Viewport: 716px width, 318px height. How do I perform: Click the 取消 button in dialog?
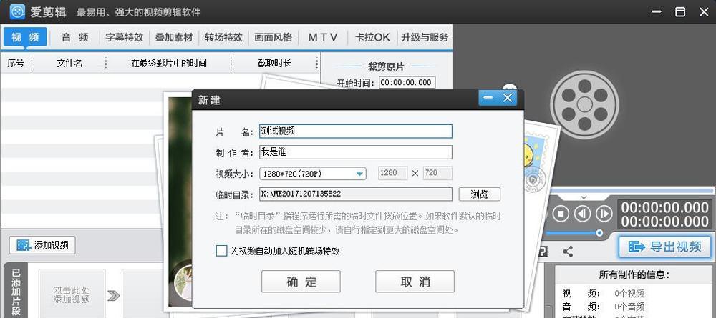[415, 282]
